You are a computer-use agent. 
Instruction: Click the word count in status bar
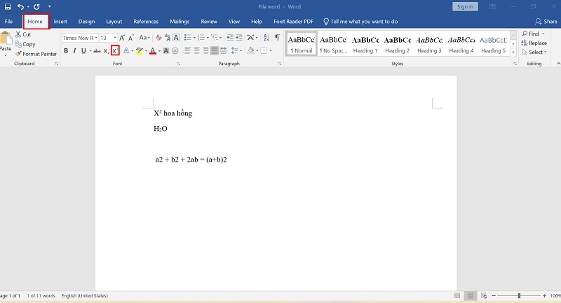(41, 295)
